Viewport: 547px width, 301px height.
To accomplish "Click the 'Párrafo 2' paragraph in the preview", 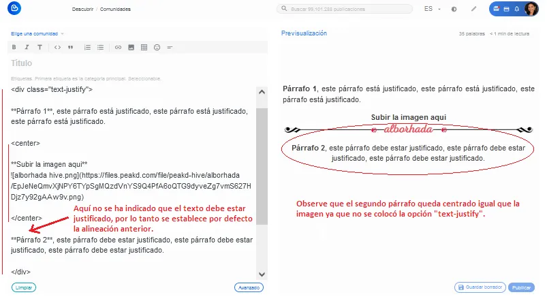I will [408, 153].
